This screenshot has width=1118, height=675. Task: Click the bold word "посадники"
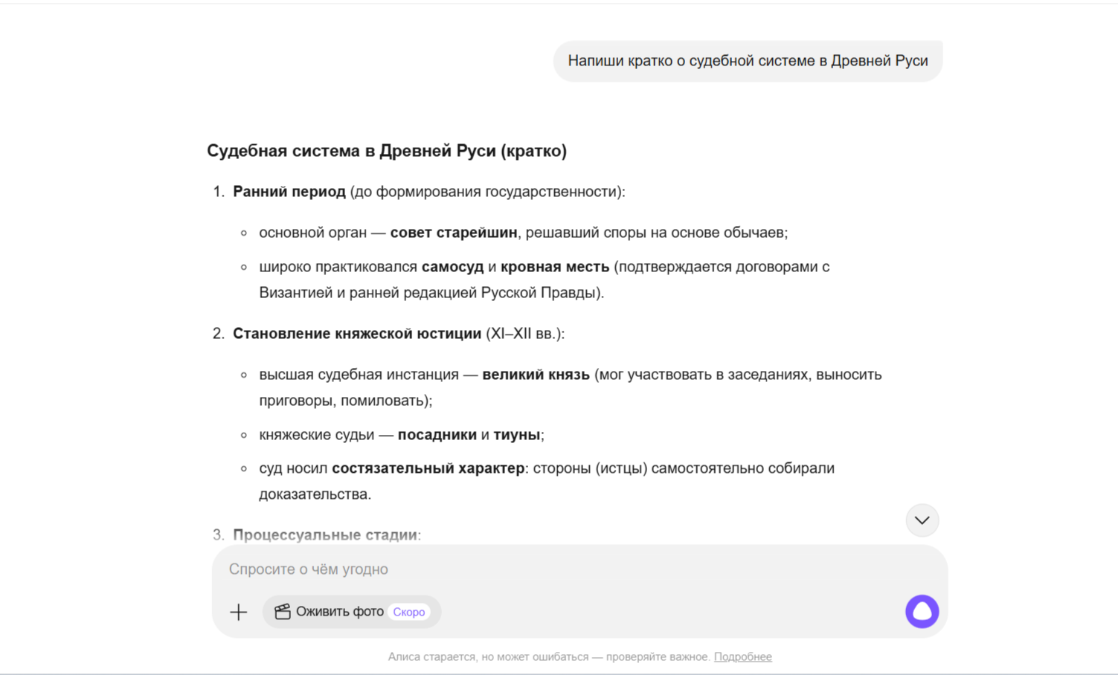tap(437, 435)
